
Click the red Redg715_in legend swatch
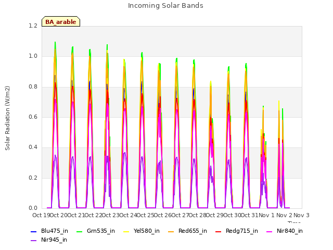tap(219, 231)
